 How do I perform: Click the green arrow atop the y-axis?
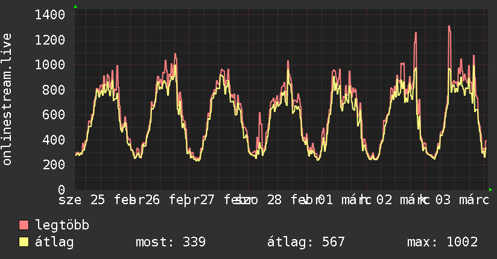point(75,7)
